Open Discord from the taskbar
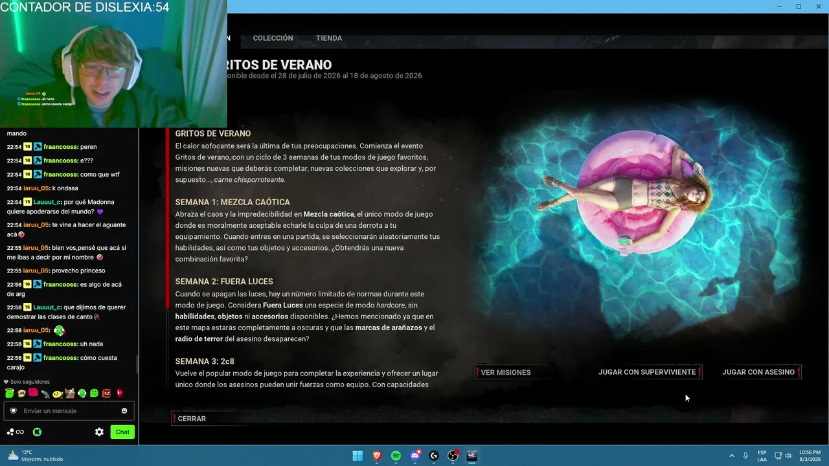Viewport: 829px width, 466px height. point(415,456)
